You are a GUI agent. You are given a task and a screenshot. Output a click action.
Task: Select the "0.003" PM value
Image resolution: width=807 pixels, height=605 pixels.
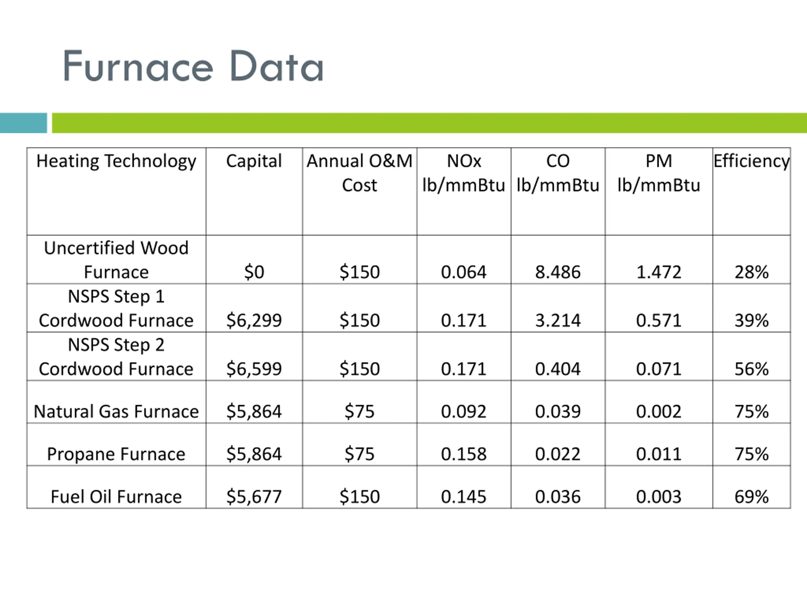click(x=659, y=497)
